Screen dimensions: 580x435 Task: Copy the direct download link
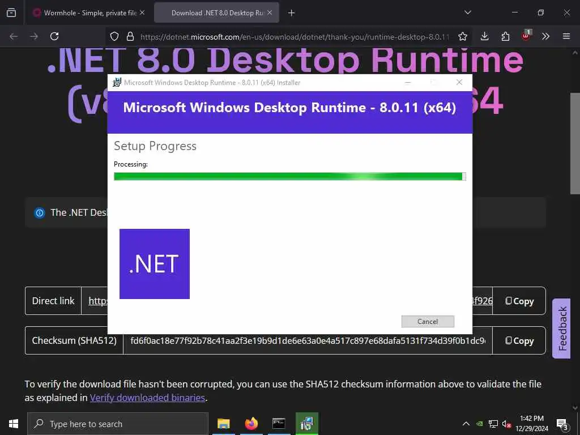[x=519, y=301]
